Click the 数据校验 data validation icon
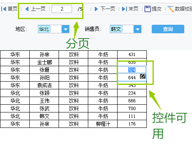This screenshot has width=192, height=149. (170, 9)
